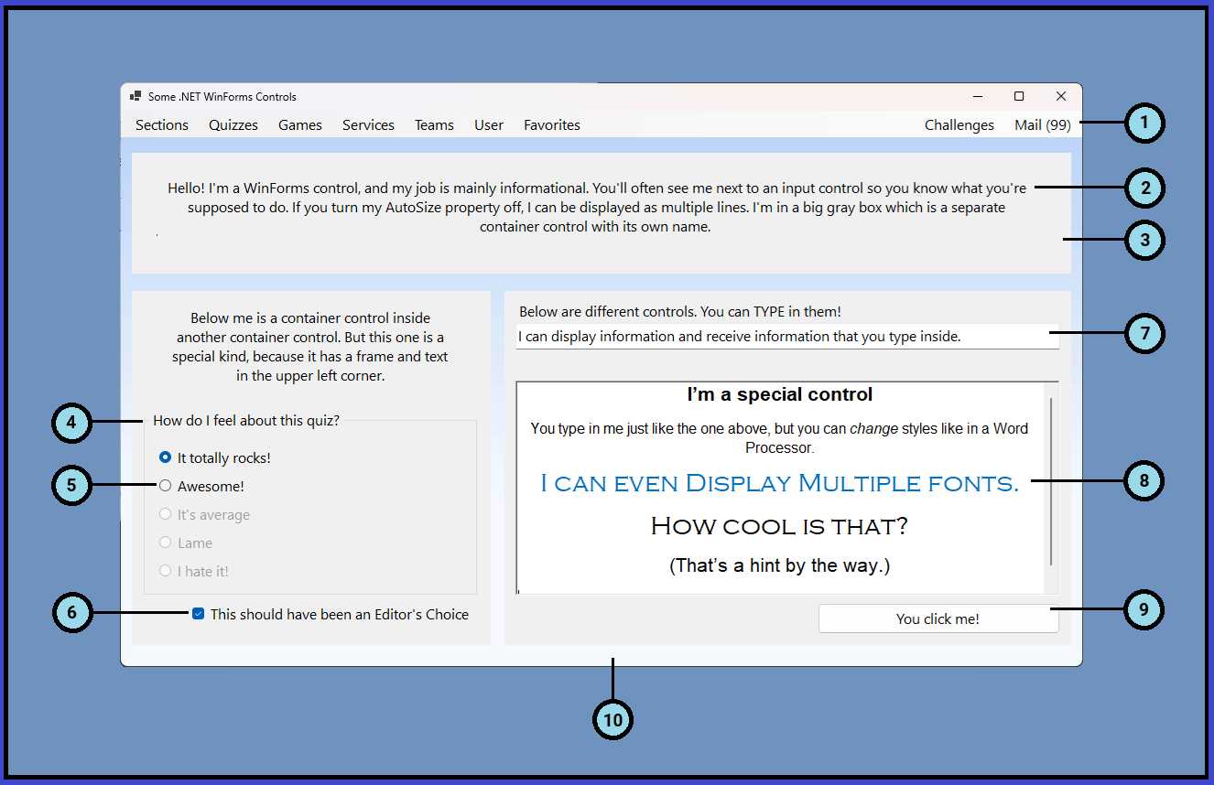The image size is (1214, 785).
Task: Open the Teams menu
Action: pos(434,125)
